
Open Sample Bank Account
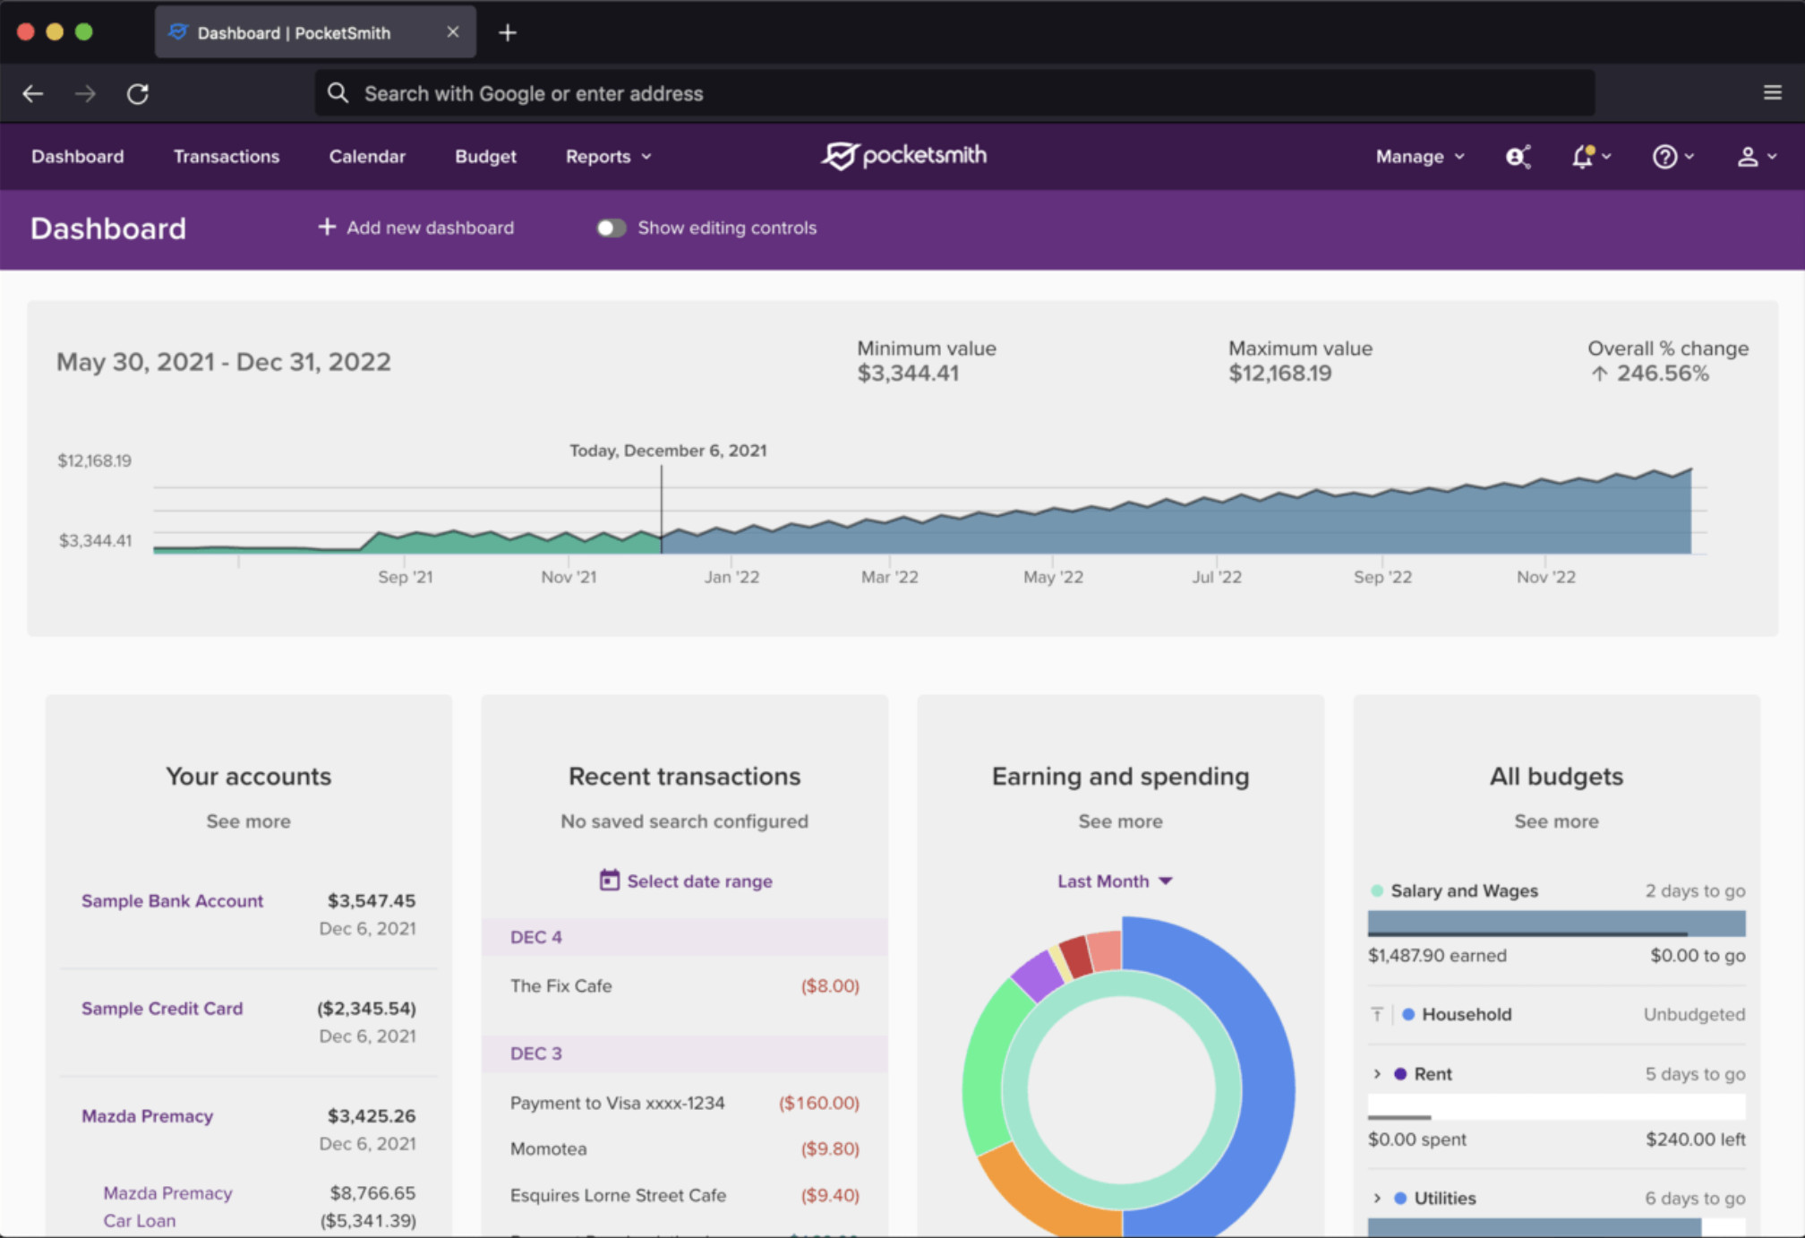172,900
